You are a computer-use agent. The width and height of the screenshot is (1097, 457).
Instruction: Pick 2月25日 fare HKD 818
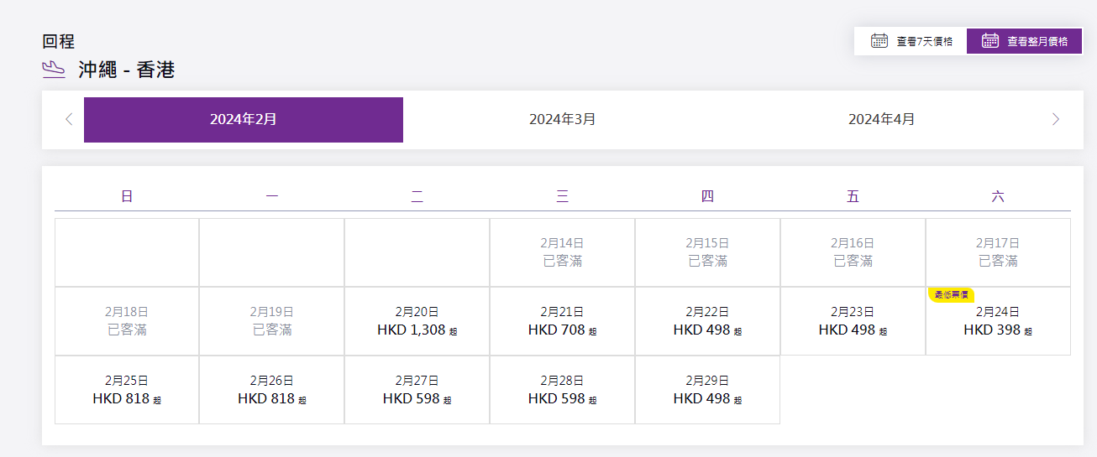click(x=127, y=391)
